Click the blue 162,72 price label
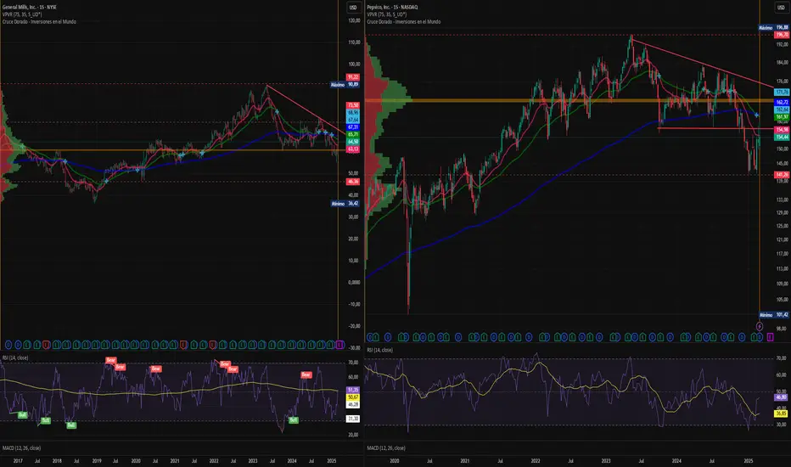This screenshot has width=791, height=467. (782, 103)
